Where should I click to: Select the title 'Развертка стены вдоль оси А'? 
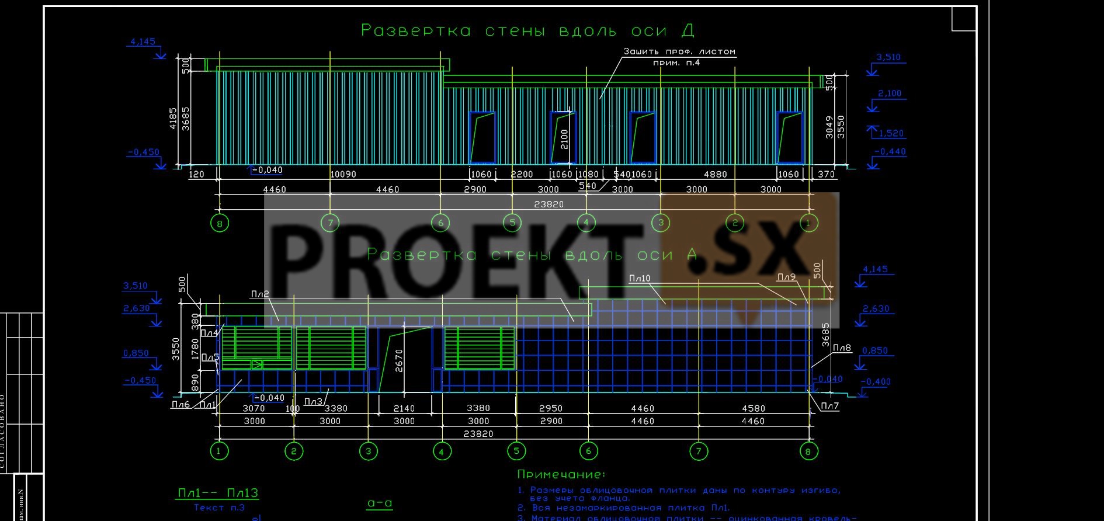click(x=532, y=255)
